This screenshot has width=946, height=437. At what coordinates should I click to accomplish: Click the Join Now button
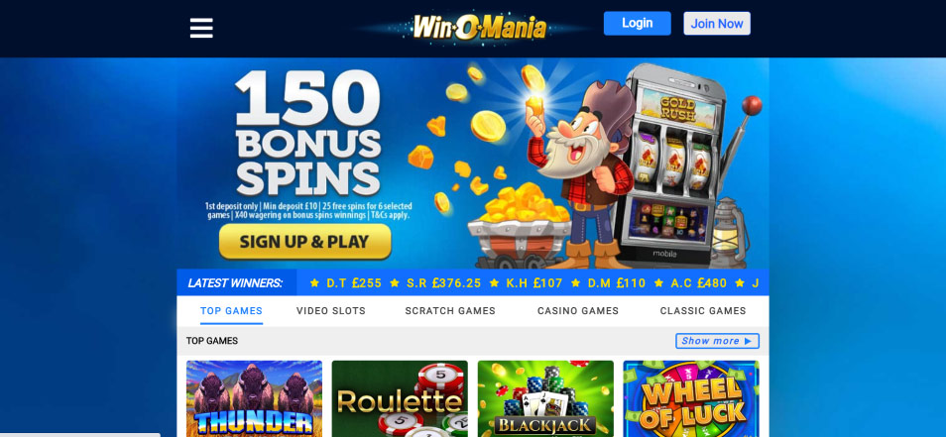[717, 24]
